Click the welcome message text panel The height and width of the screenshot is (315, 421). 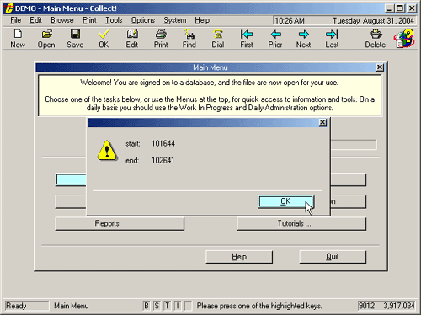(210, 95)
